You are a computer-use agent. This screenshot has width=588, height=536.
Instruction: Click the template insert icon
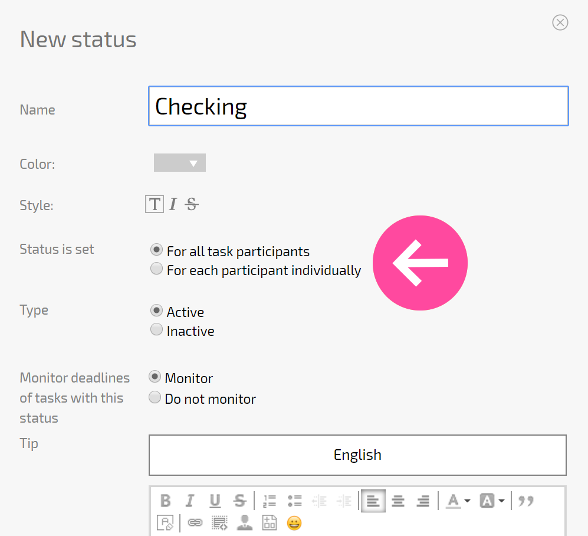coord(270,522)
